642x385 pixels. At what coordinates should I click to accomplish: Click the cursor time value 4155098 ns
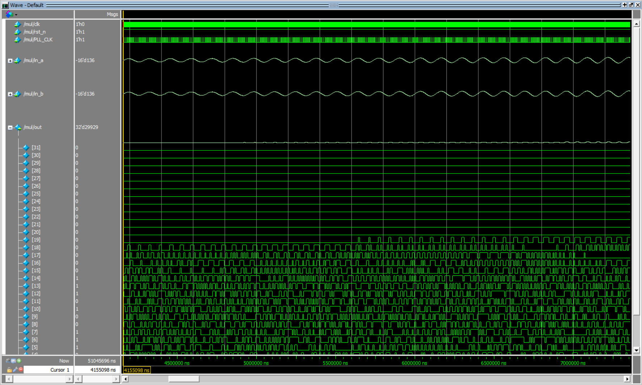click(x=103, y=370)
